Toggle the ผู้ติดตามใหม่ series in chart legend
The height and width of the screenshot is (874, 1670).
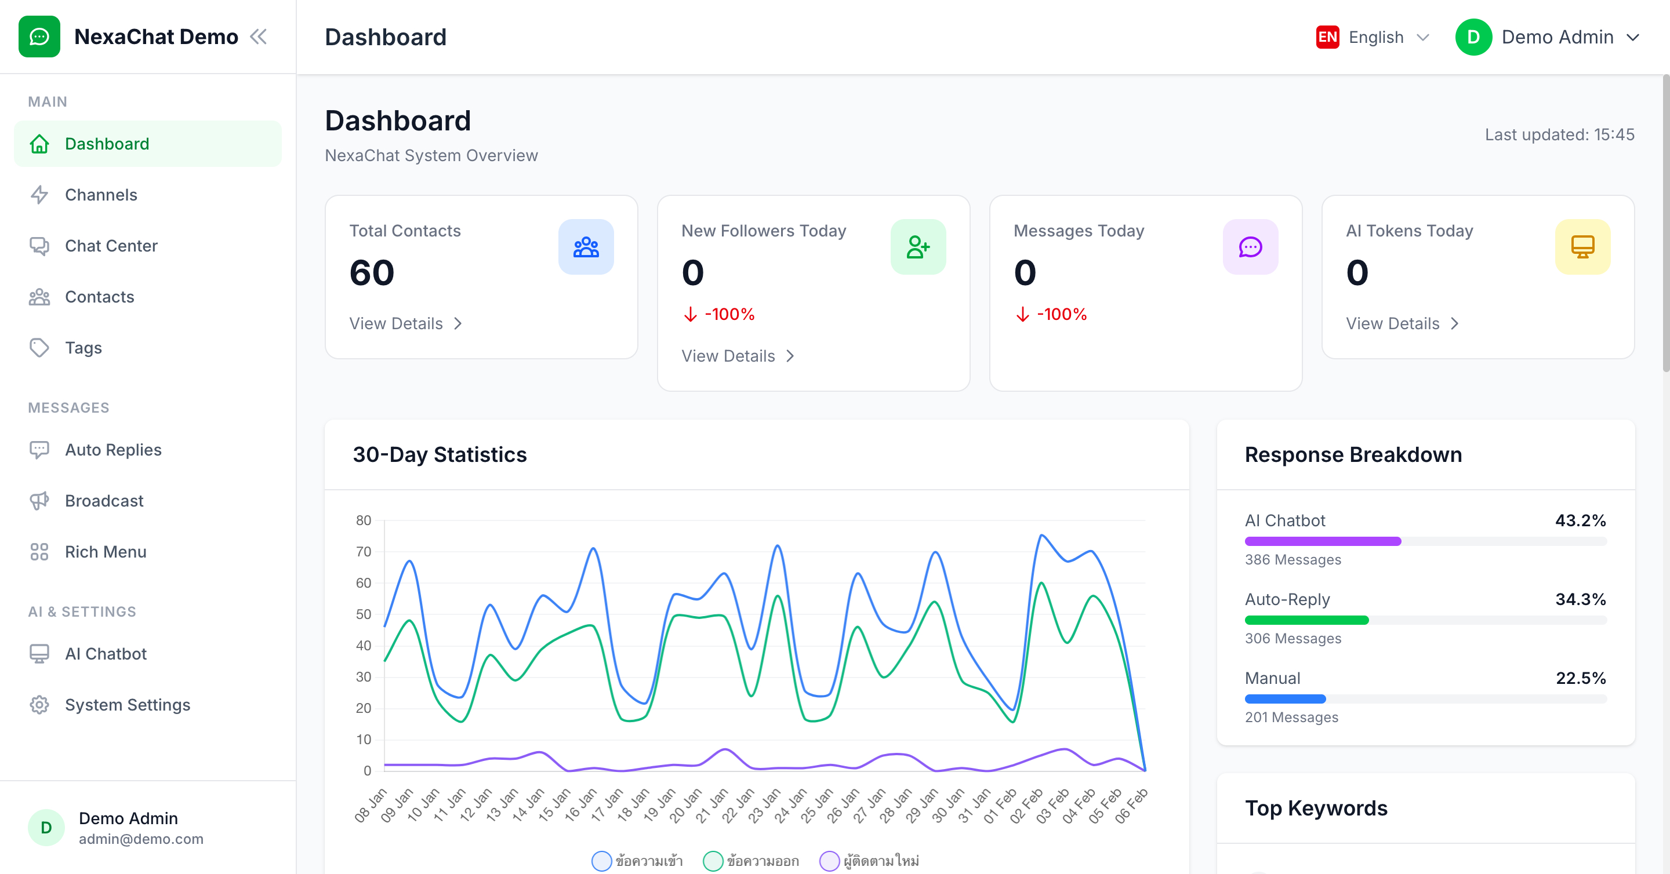[x=869, y=861]
